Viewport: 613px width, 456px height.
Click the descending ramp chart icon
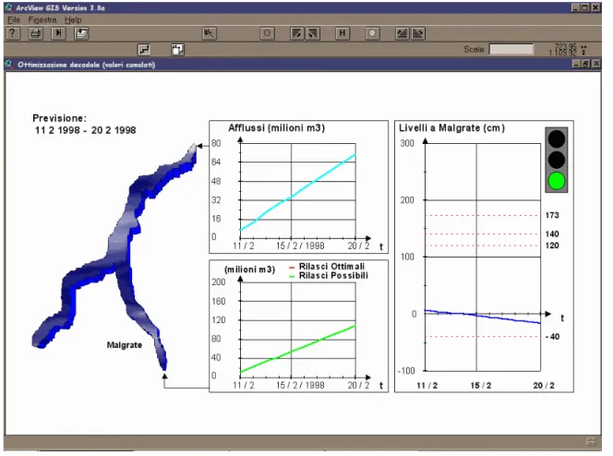tap(418, 33)
